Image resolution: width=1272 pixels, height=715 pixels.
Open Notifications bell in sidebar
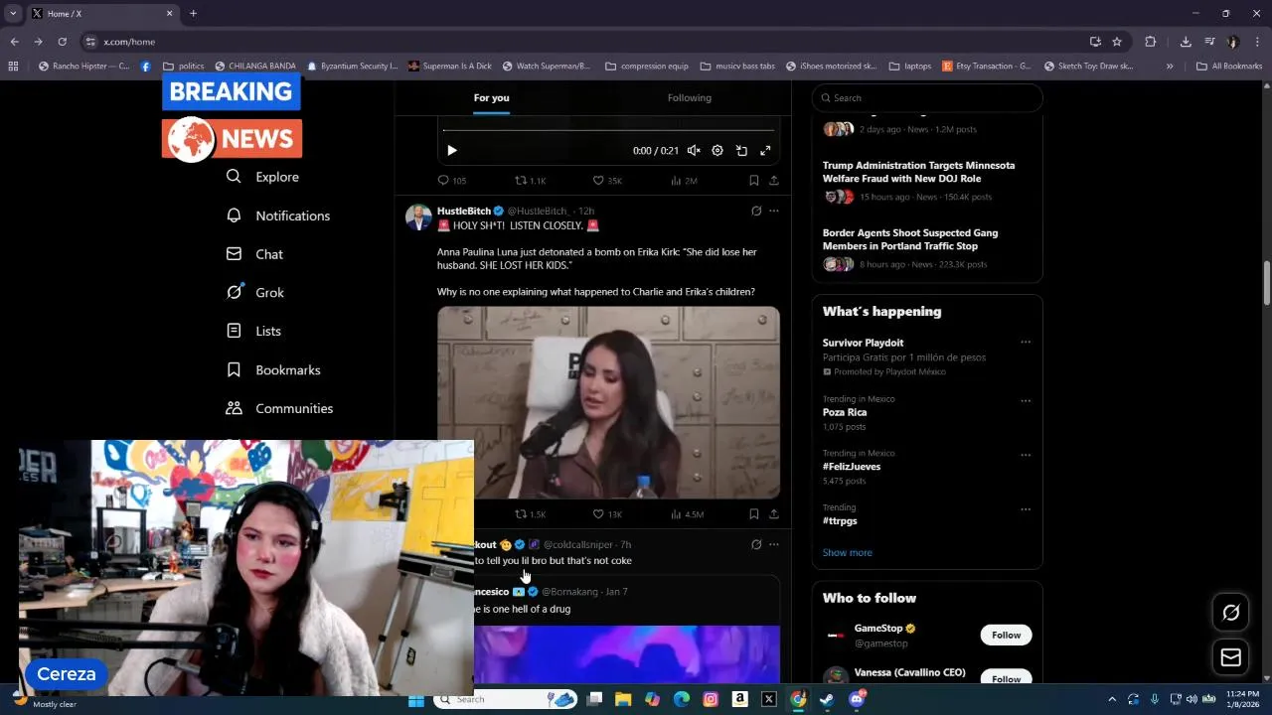[277, 215]
